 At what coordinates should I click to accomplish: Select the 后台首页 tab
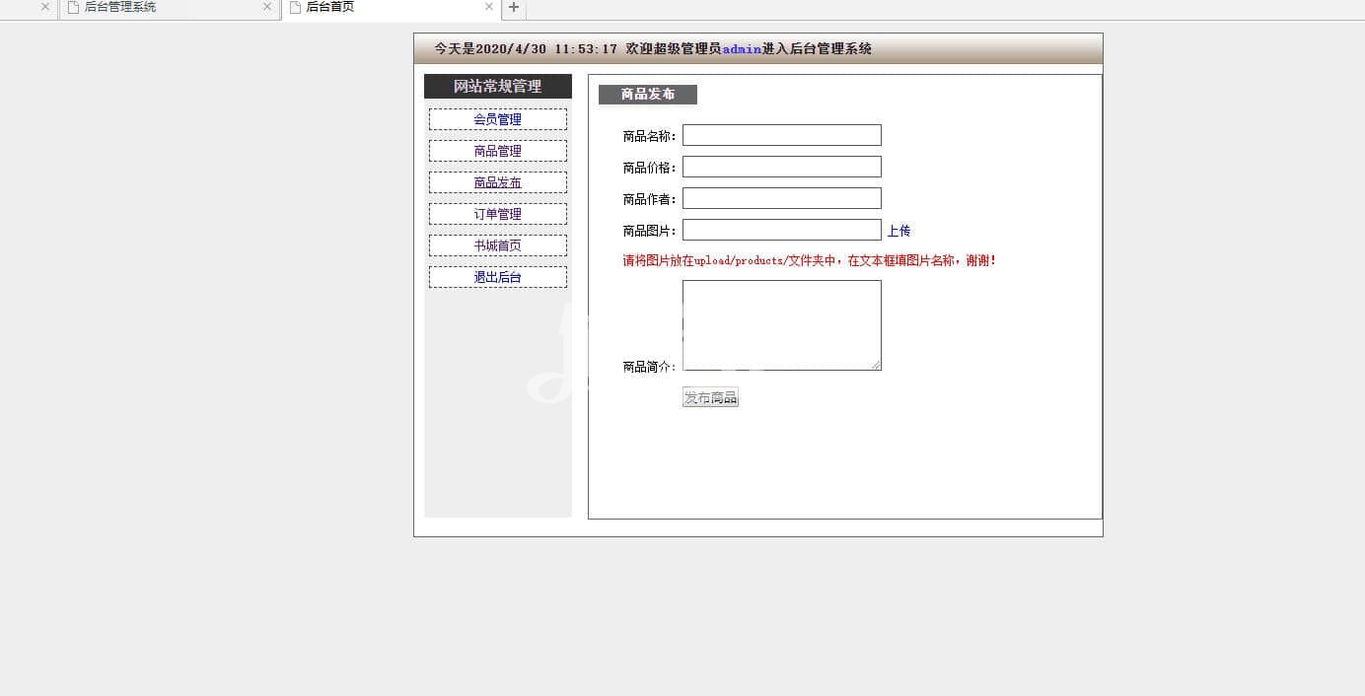tap(385, 7)
